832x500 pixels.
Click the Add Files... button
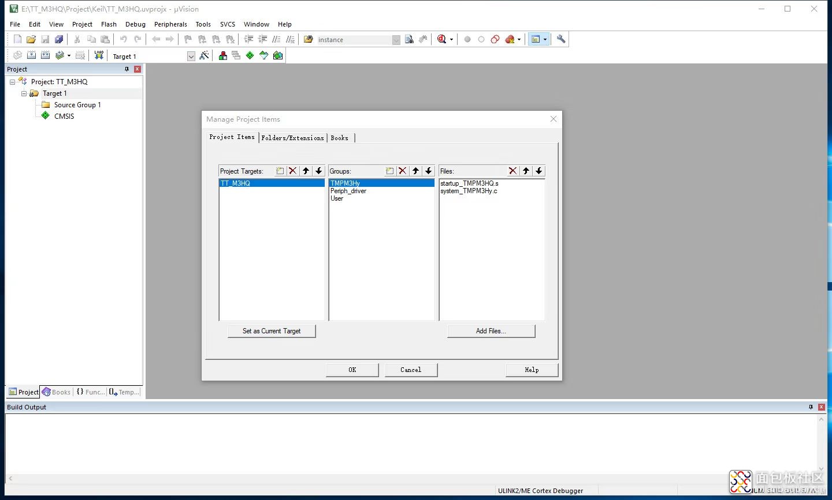click(491, 331)
